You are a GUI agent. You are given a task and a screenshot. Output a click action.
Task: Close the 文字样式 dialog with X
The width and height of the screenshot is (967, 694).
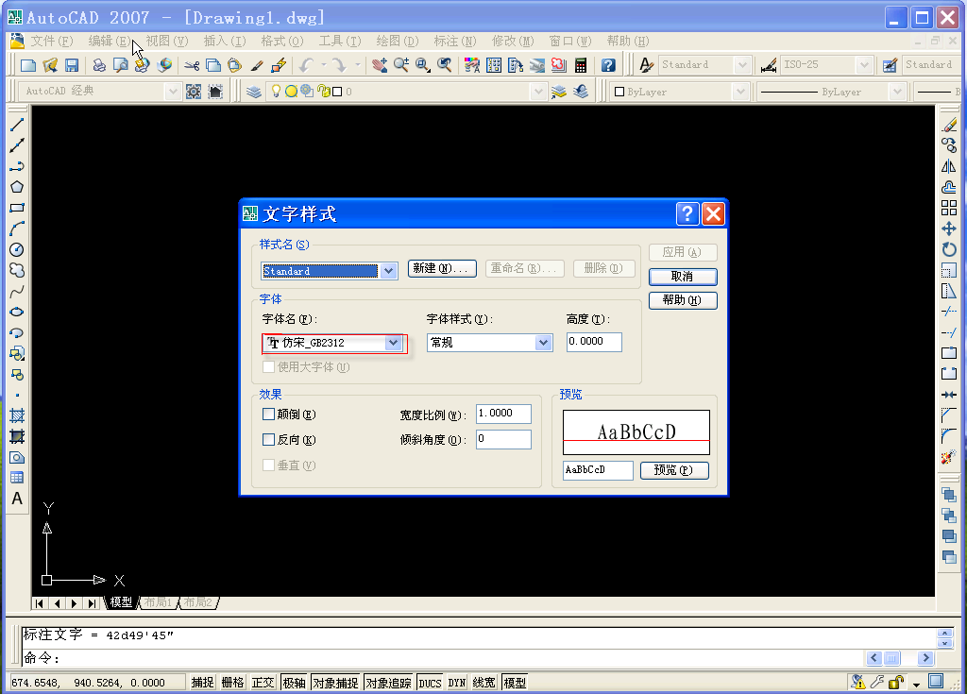714,214
